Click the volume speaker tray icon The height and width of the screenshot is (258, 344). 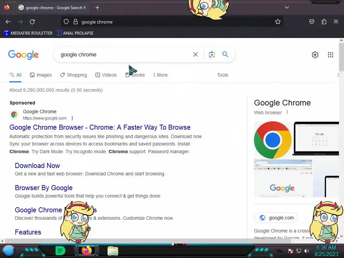point(307,251)
